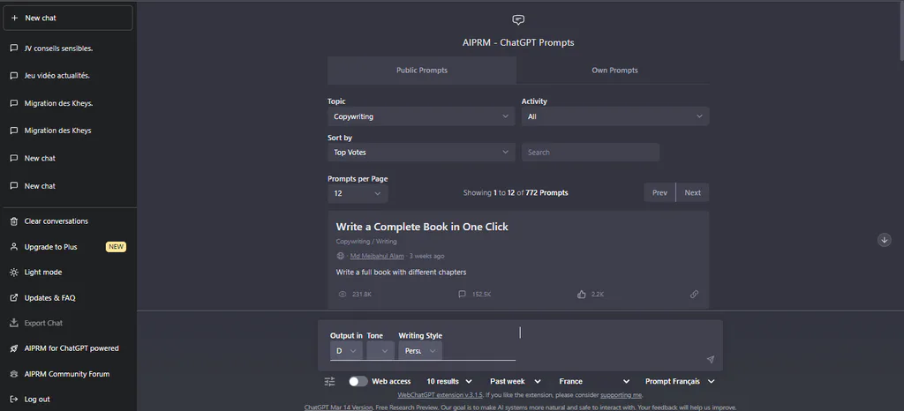Click the logout arrow icon beside Log out

[14, 399]
